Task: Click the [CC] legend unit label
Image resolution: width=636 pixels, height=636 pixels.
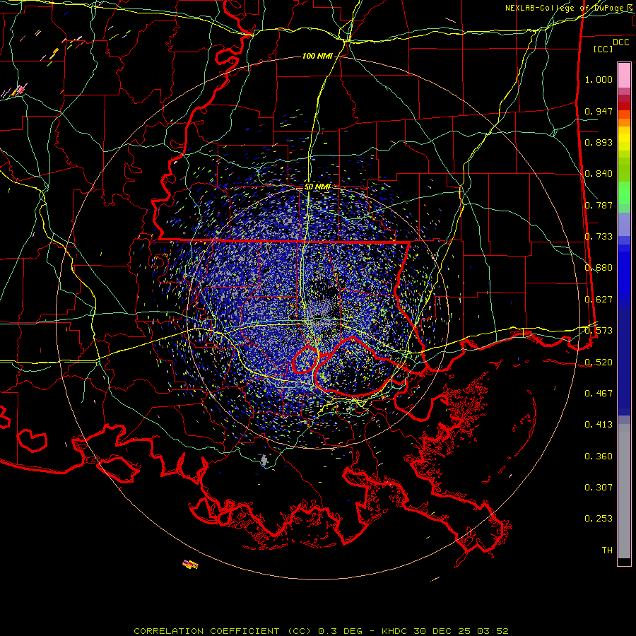Action: pyautogui.click(x=603, y=49)
